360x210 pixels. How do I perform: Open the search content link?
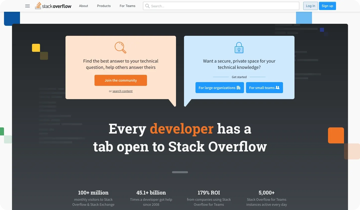(122, 91)
